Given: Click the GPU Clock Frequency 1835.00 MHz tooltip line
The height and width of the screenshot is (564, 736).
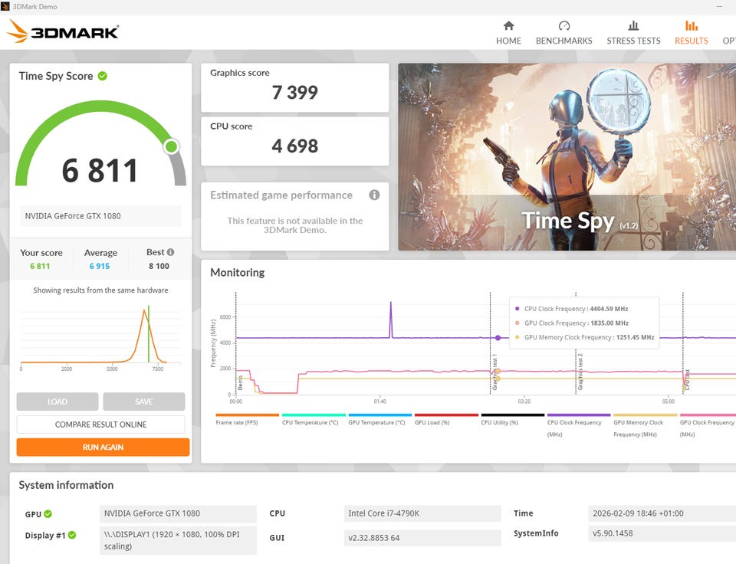Looking at the screenshot, I should pyautogui.click(x=577, y=323).
